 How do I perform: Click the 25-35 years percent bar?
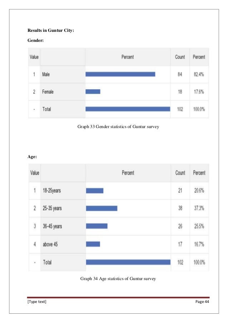click(x=101, y=208)
